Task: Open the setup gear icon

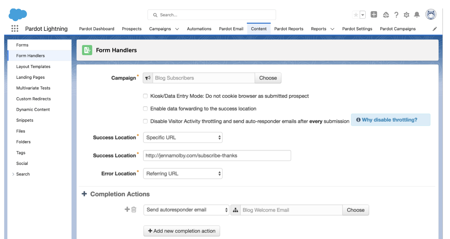Action: click(407, 15)
